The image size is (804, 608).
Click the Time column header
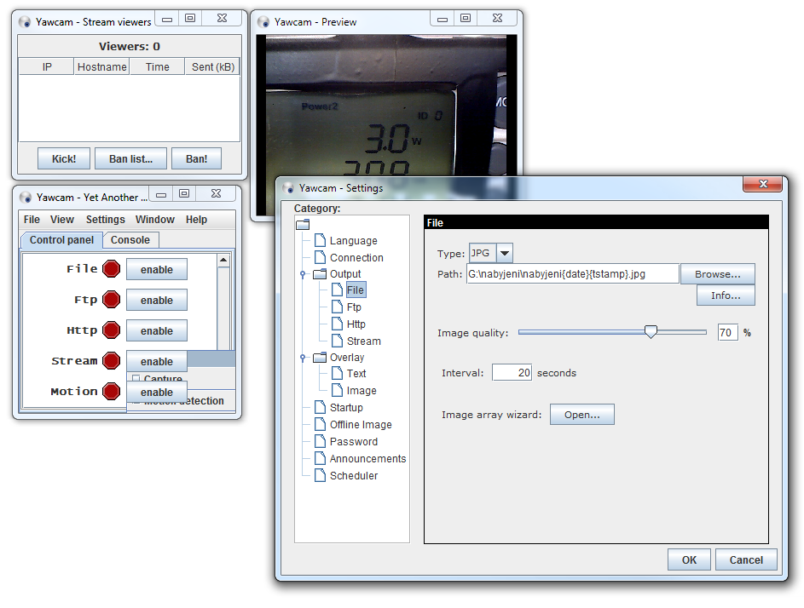(157, 66)
